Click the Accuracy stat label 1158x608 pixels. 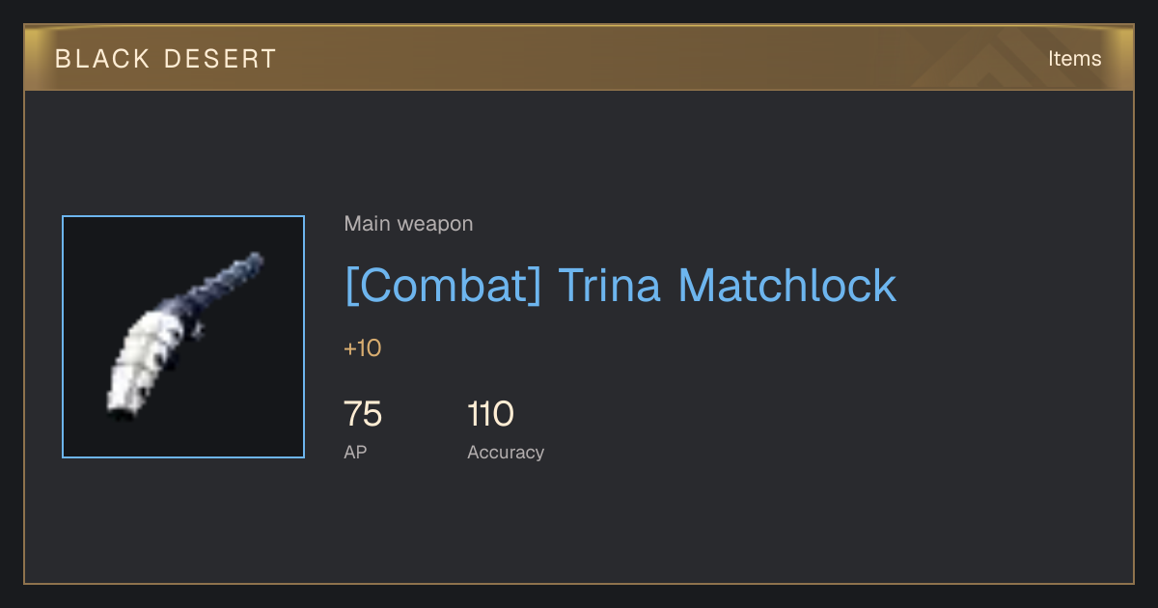(x=506, y=452)
